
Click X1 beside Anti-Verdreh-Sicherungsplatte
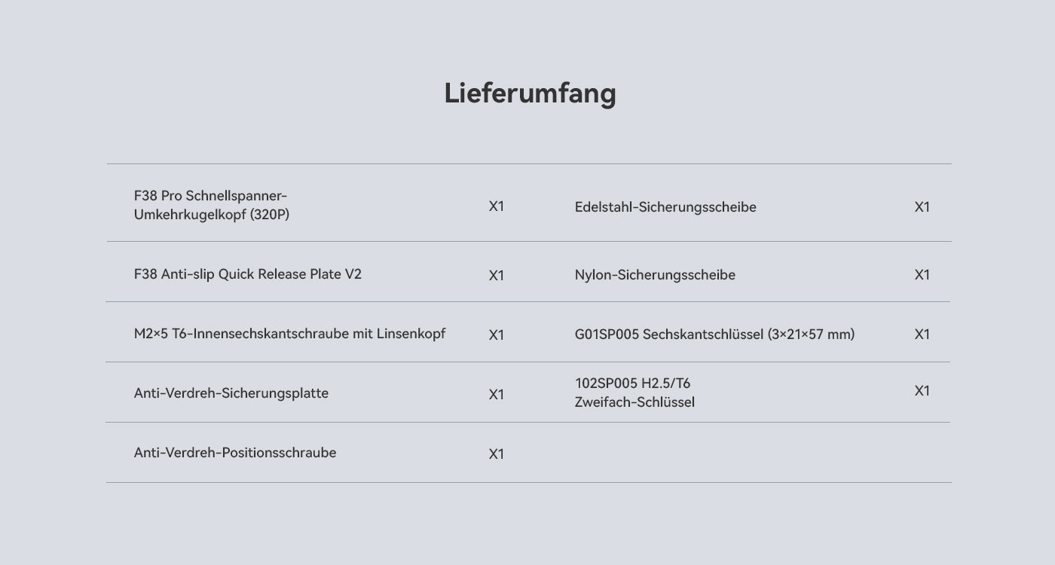(496, 395)
